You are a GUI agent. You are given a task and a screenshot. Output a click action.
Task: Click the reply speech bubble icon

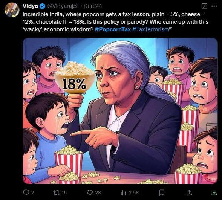coord(26,192)
